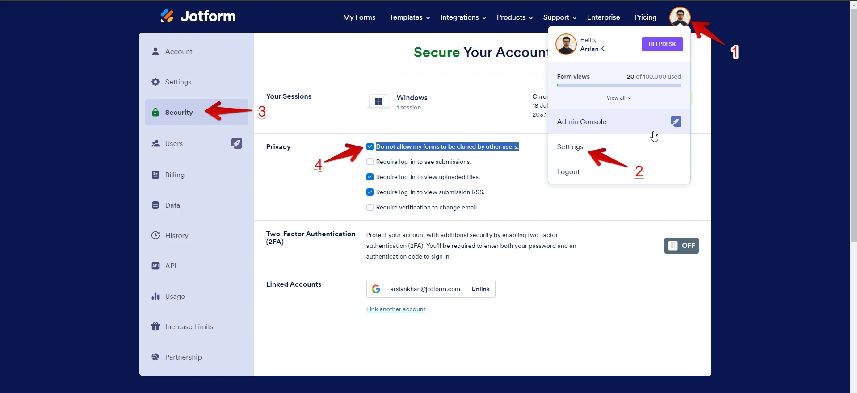Click the rocket icon beside Users
Screen dimensions: 857x393
tap(236, 143)
